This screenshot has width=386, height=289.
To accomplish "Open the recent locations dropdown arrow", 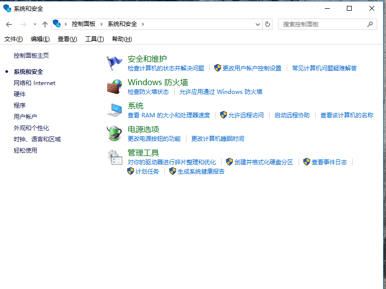I will point(35,24).
